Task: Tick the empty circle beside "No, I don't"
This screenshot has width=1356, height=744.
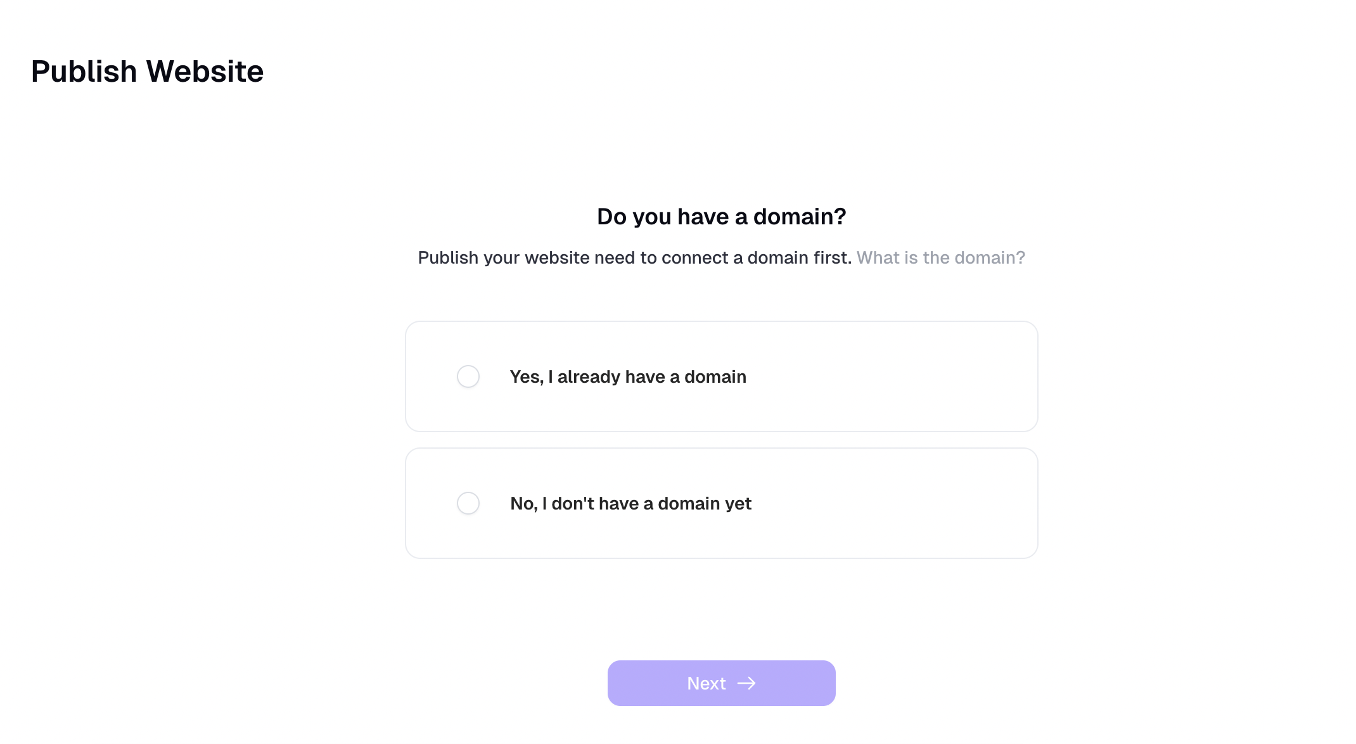Action: (x=468, y=503)
